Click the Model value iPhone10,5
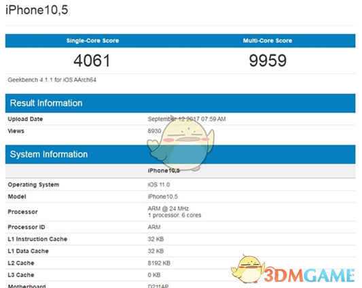Image resolution: width=362 pixels, height=288 pixels. point(163,196)
